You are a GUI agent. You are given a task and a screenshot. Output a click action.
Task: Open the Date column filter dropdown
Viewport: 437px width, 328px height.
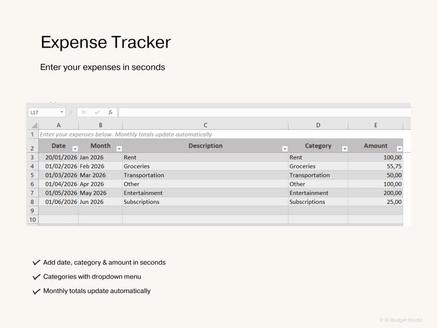pyautogui.click(x=75, y=149)
